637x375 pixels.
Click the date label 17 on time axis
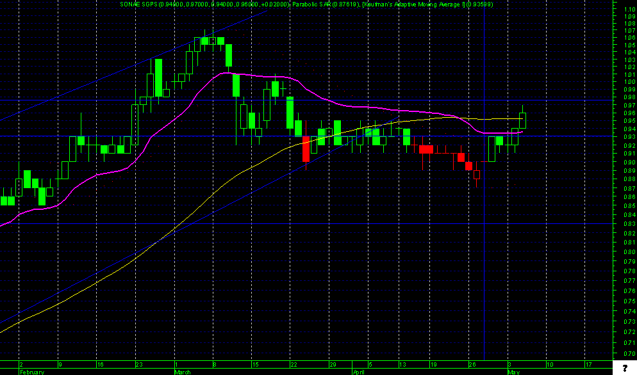(x=588, y=365)
